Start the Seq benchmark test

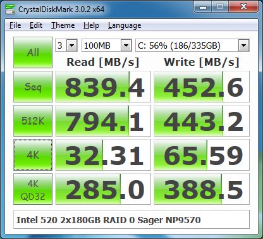coord(33,87)
